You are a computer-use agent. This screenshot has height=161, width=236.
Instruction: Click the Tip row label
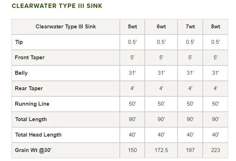coord(19,42)
